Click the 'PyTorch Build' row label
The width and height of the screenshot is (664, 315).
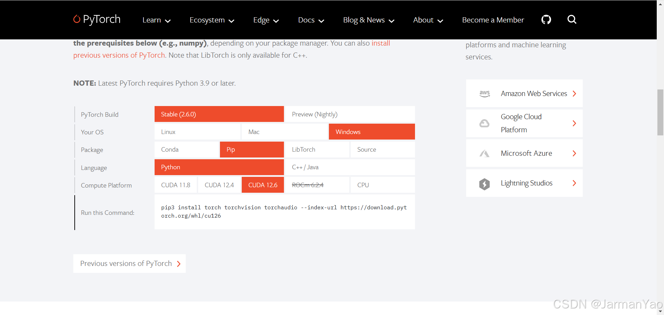pyautogui.click(x=100, y=114)
